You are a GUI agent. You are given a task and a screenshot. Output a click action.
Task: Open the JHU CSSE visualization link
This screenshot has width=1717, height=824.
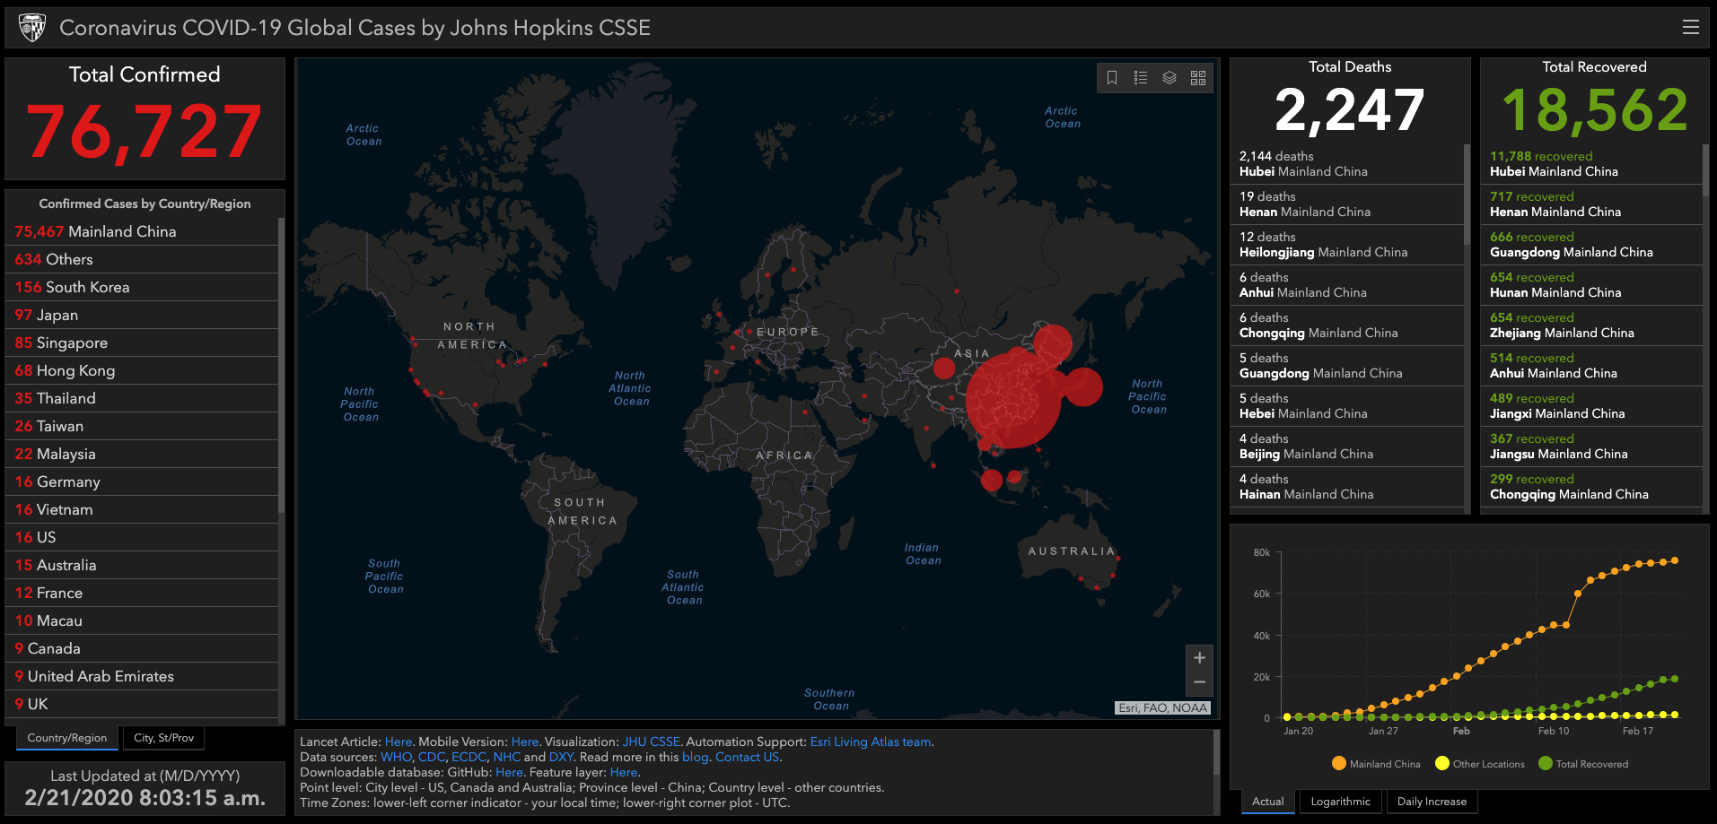click(x=651, y=742)
